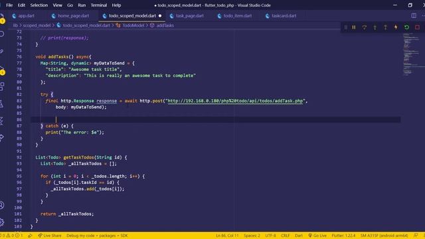This screenshot has width=425, height=239.
Task: Click Debug my code + packages + SDK
Action: coord(97,236)
